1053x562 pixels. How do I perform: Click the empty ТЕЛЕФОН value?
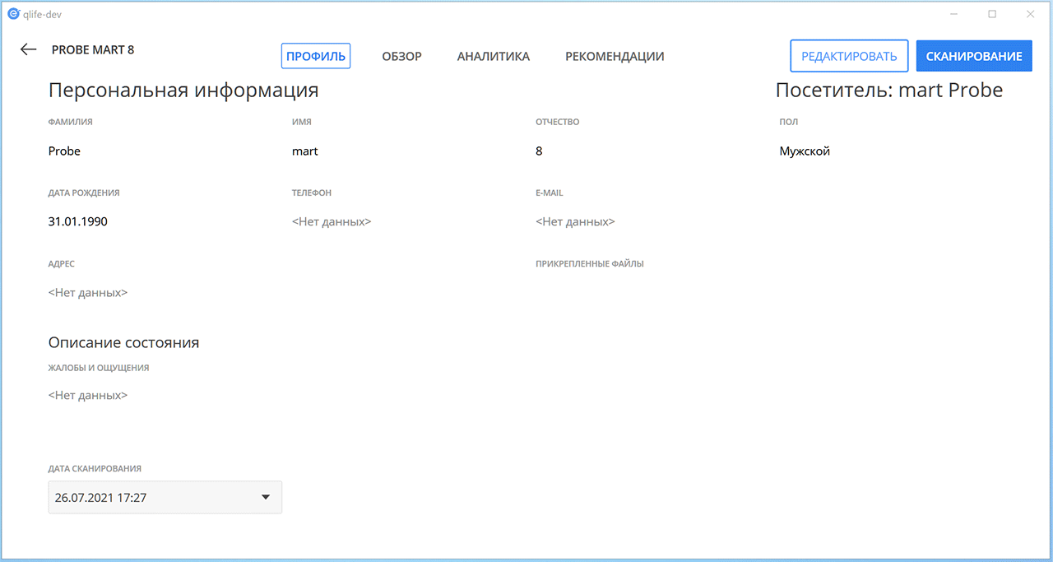tap(332, 222)
